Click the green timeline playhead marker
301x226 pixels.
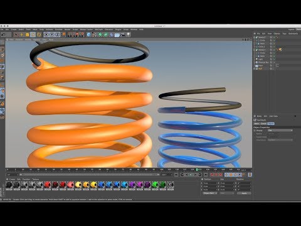tap(197, 169)
